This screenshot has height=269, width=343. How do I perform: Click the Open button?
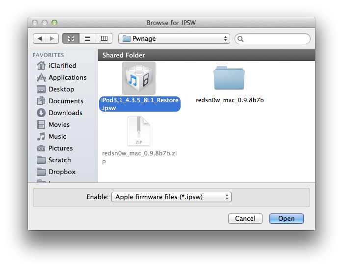point(287,218)
